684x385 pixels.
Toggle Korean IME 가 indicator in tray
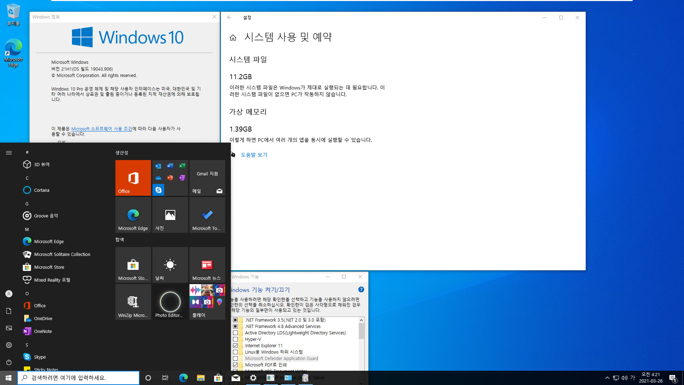click(x=633, y=378)
